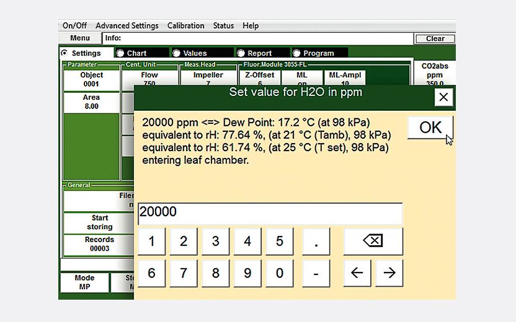Edit the Object 0001 parameter
Viewport: 516px width, 322px height.
point(91,79)
